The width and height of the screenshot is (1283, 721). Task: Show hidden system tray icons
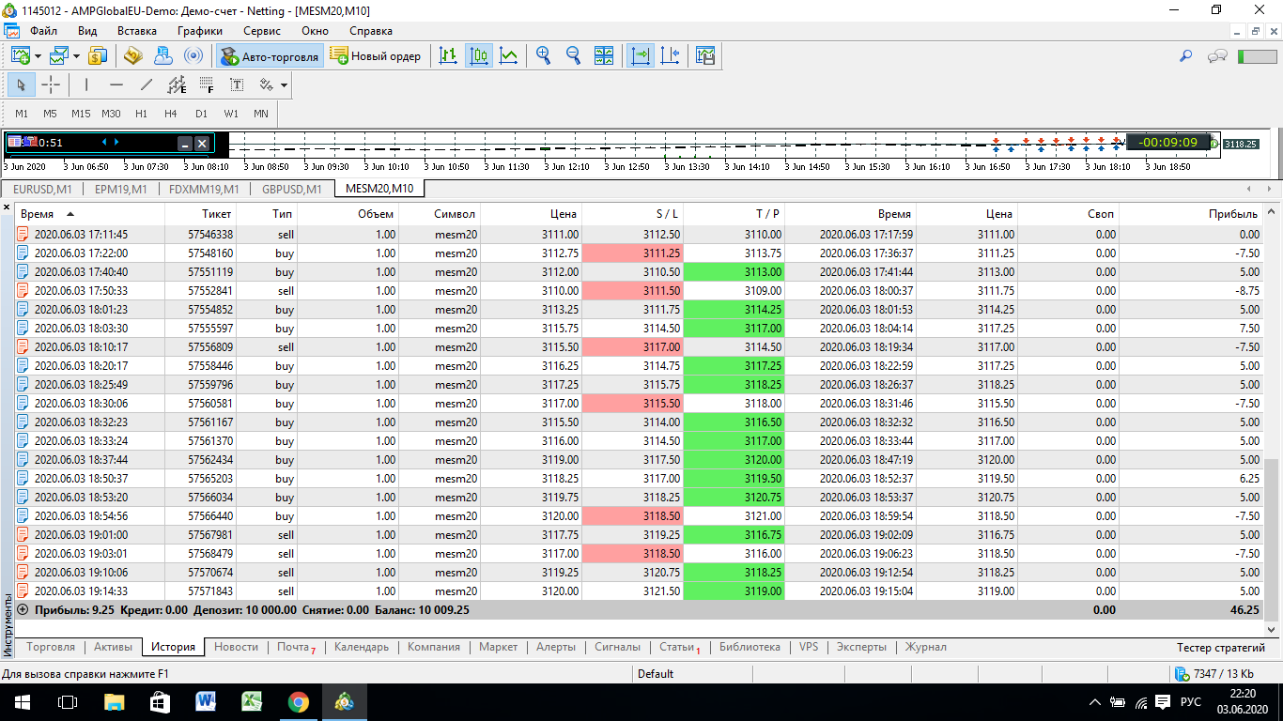[x=1094, y=702]
